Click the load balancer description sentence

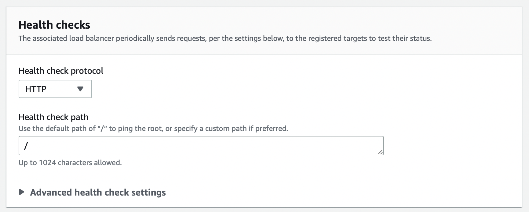coord(225,39)
